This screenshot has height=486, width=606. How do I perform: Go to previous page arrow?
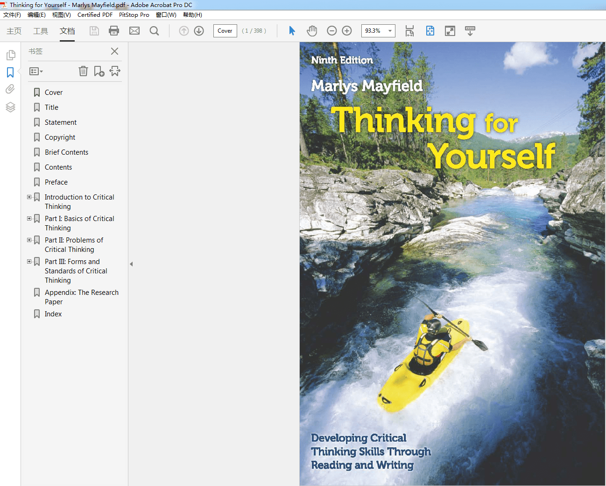(x=184, y=31)
